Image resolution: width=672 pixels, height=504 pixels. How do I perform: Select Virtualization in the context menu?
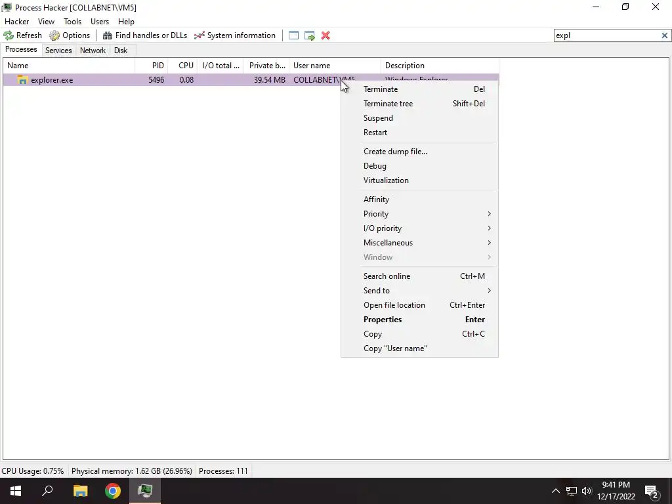(x=419, y=181)
